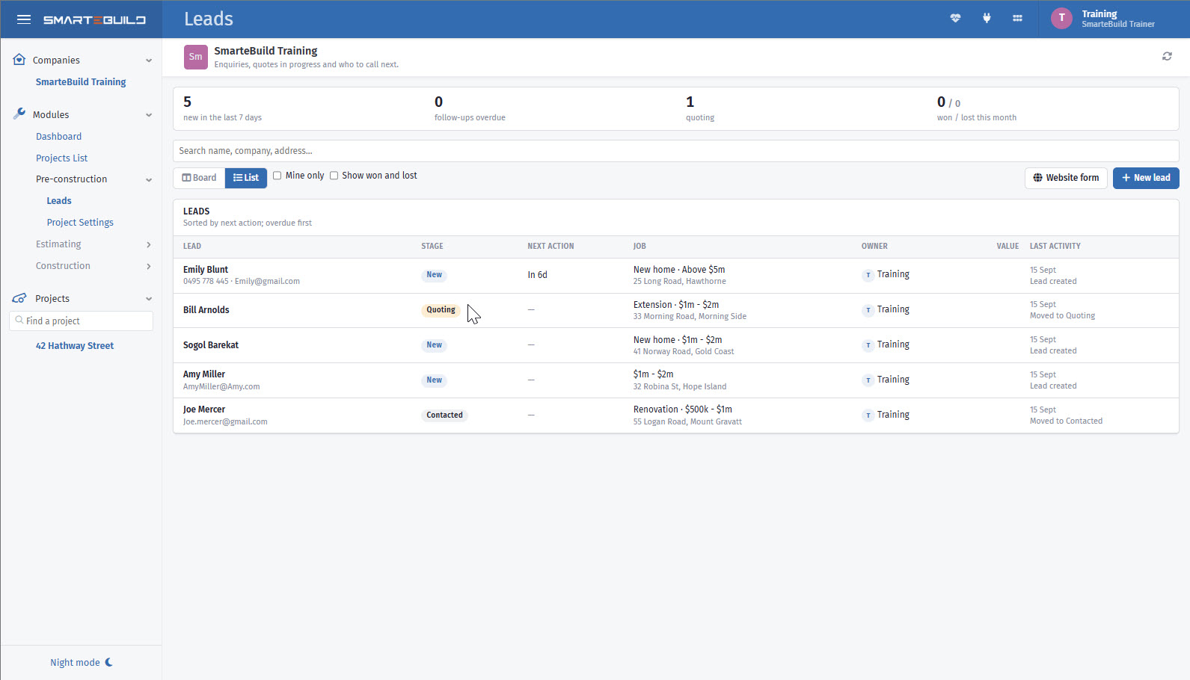Collapse the Projects section
1190x680 pixels.
coord(149,299)
